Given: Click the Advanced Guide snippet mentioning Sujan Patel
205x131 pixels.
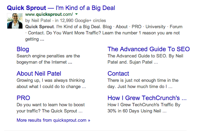Looking at the screenshot, I should pos(146,59).
